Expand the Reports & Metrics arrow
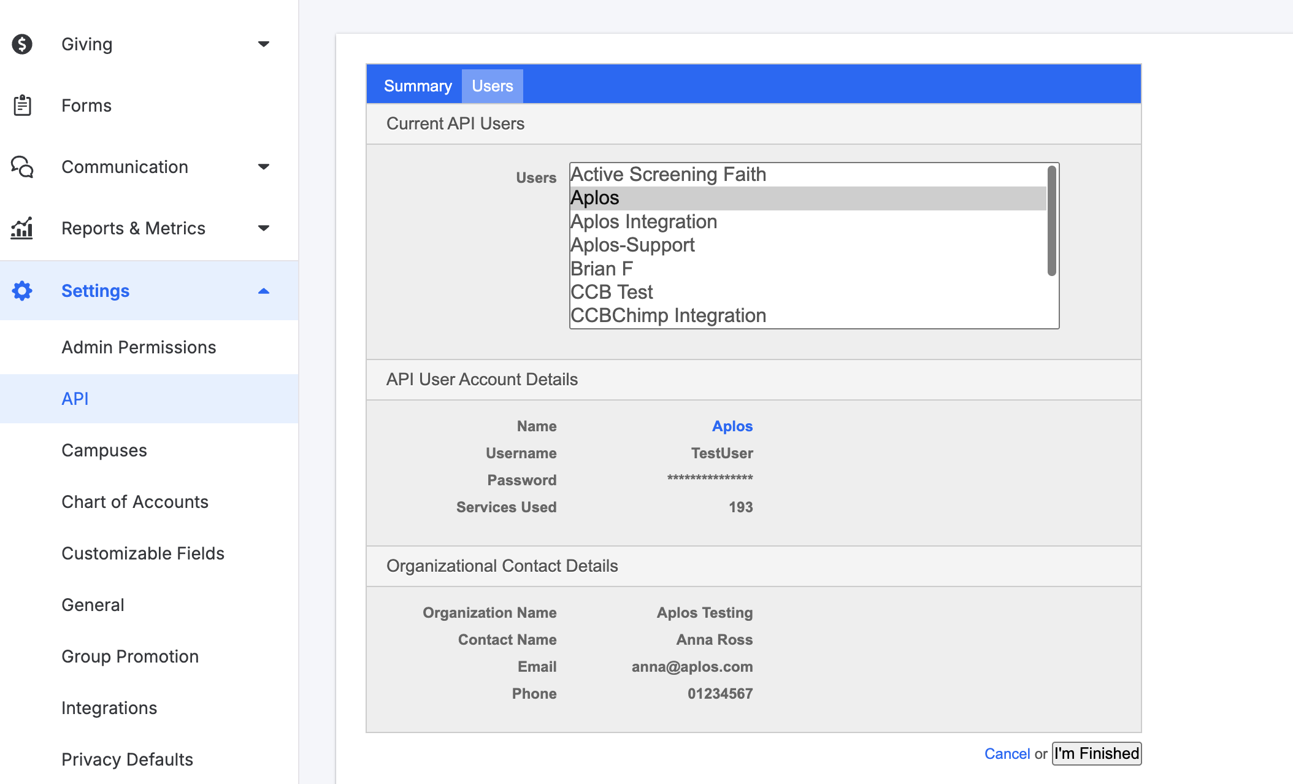The height and width of the screenshot is (784, 1293). click(x=264, y=228)
